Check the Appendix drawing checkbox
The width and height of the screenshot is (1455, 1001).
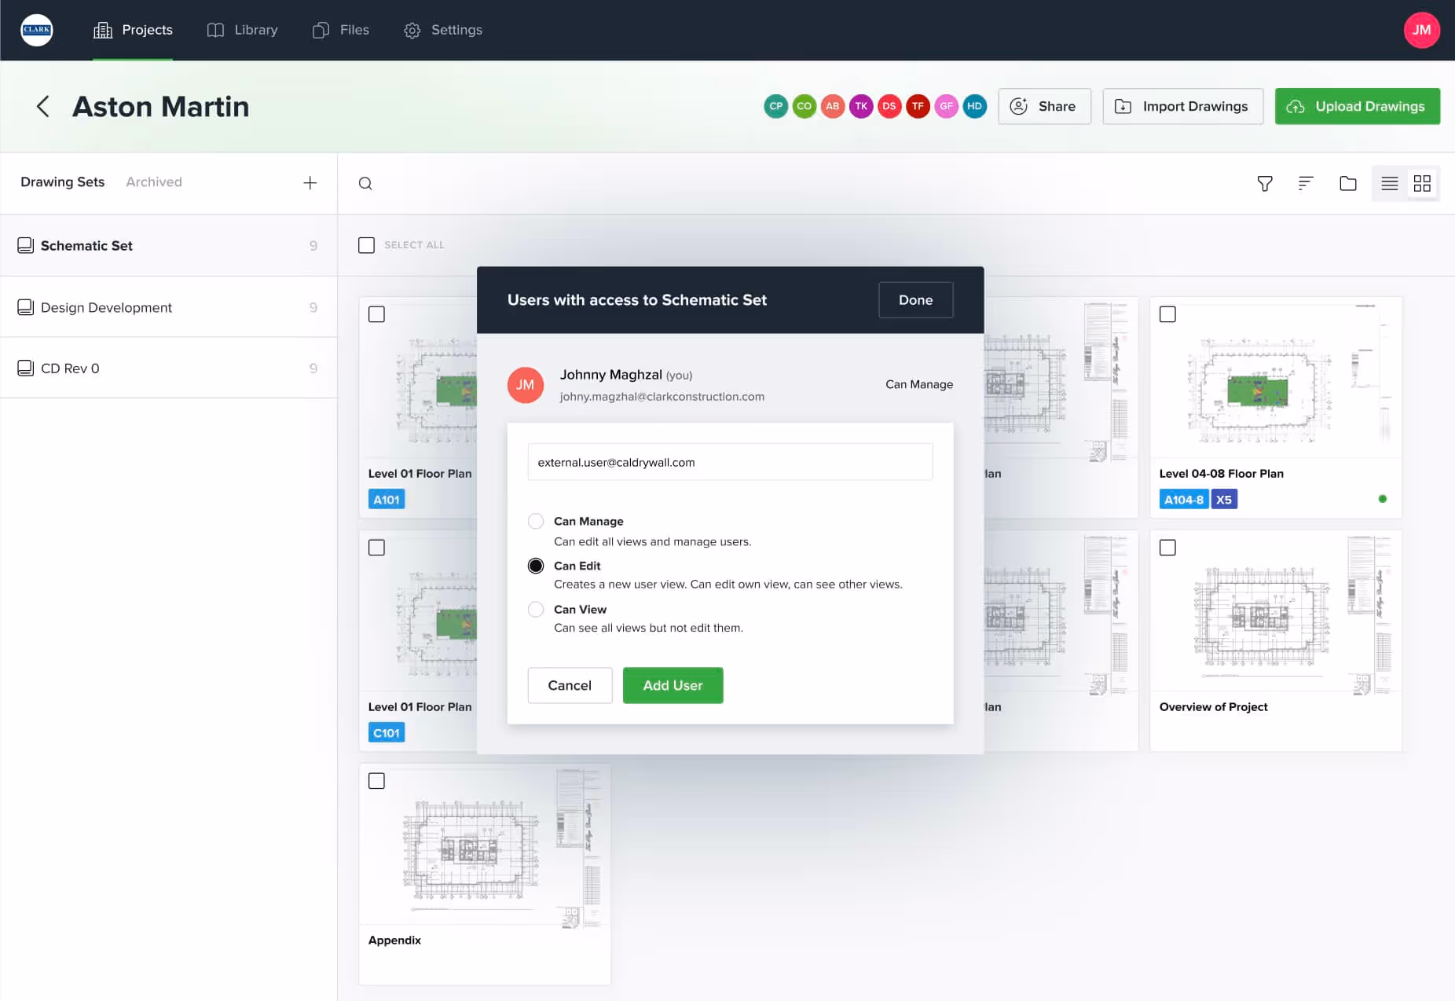376,781
